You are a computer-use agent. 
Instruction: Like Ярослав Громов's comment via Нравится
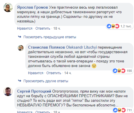tap(25, 28)
